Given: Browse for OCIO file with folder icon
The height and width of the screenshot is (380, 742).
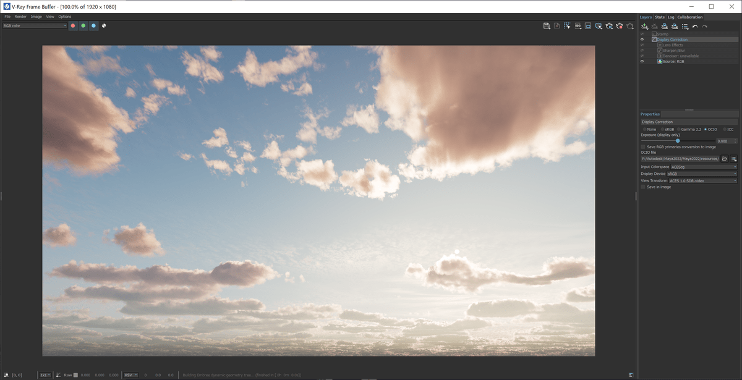Looking at the screenshot, I should point(725,159).
